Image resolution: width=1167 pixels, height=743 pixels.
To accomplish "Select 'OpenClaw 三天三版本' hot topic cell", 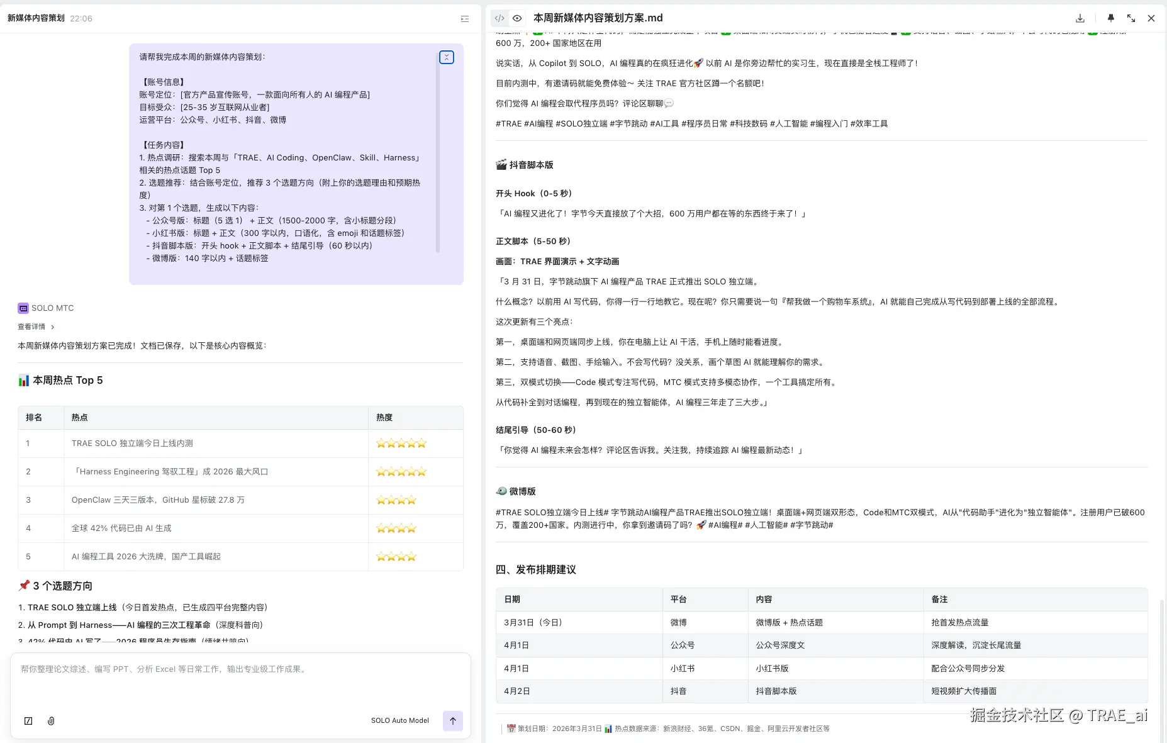I will [x=216, y=500].
